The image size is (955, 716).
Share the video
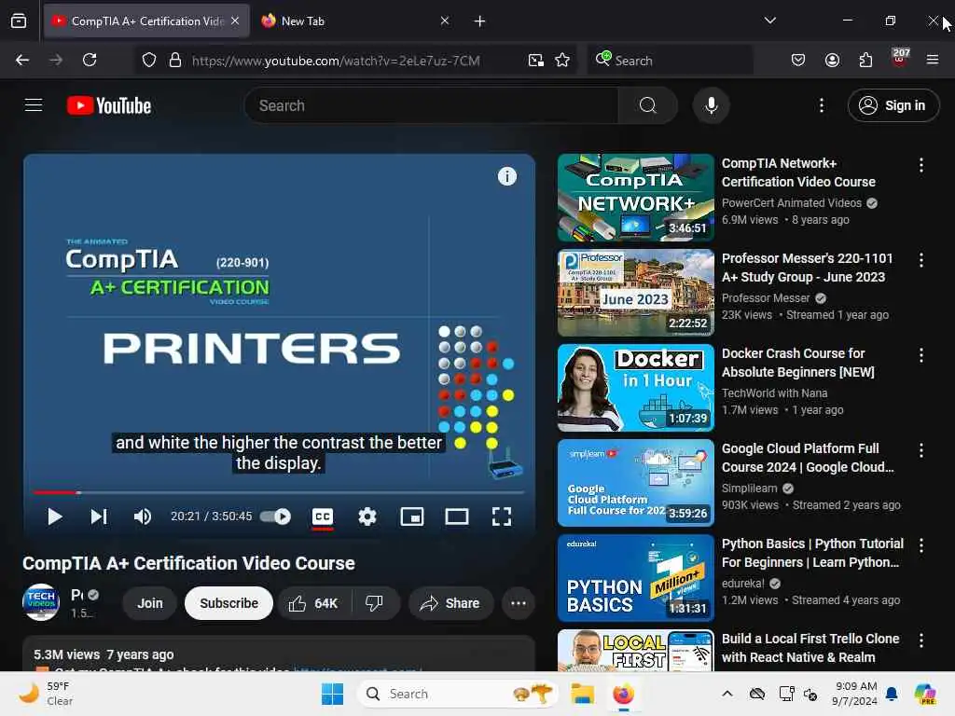tap(450, 603)
